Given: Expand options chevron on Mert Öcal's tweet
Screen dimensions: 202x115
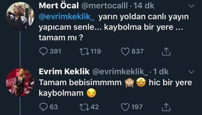Looking at the screenshot, I should [192, 6].
